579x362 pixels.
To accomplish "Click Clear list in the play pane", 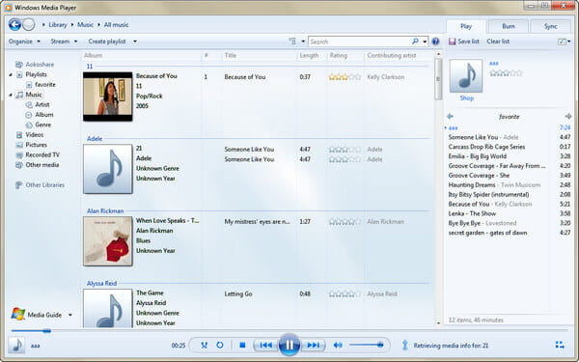I will pos(498,42).
